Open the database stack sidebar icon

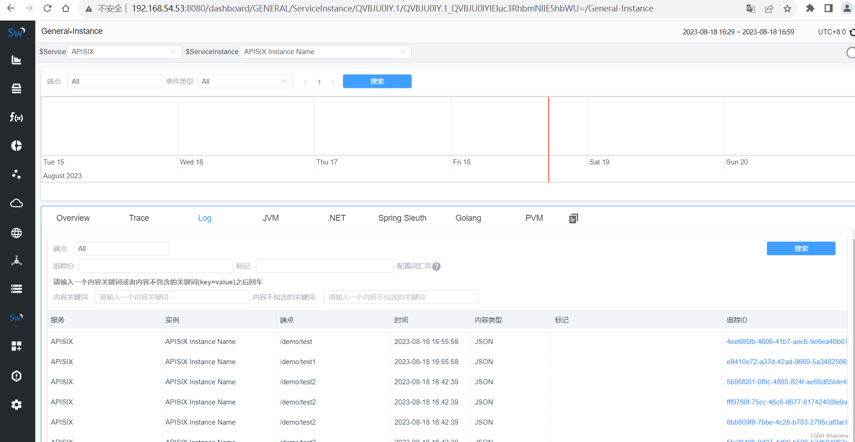click(x=16, y=88)
